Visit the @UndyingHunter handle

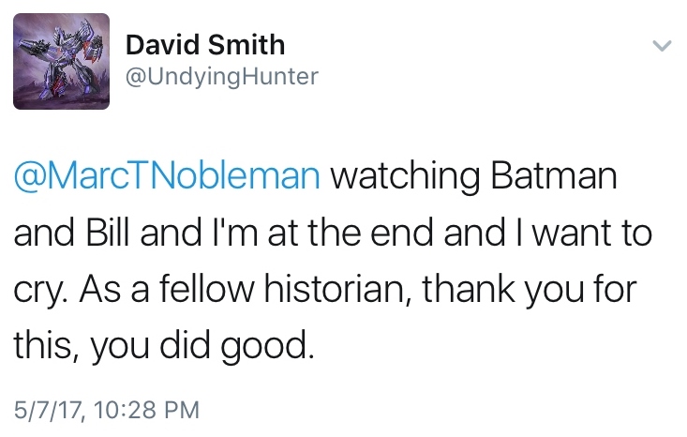click(221, 76)
